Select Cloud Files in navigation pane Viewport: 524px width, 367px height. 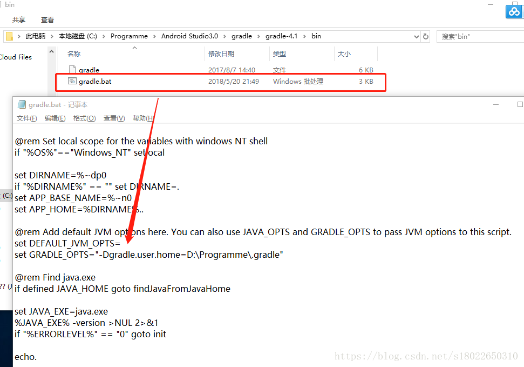(x=16, y=57)
